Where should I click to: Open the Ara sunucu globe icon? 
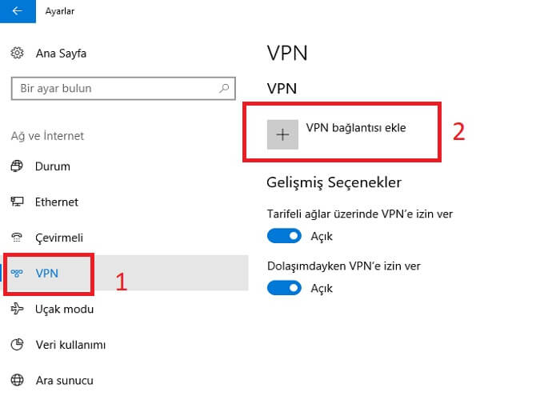[17, 380]
